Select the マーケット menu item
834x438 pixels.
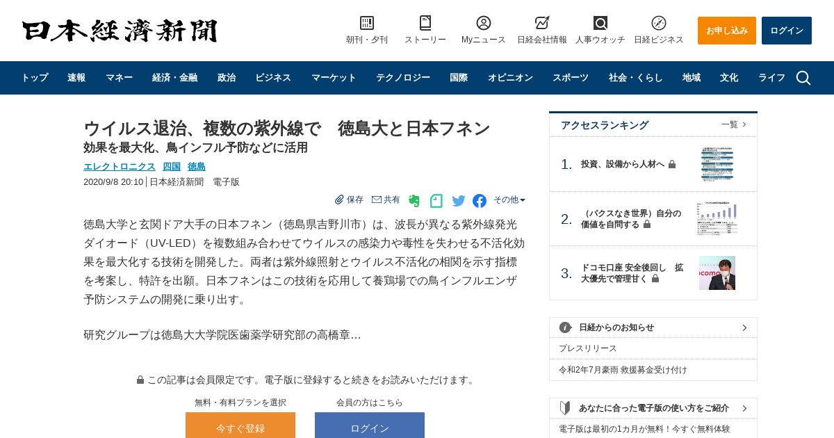point(334,78)
